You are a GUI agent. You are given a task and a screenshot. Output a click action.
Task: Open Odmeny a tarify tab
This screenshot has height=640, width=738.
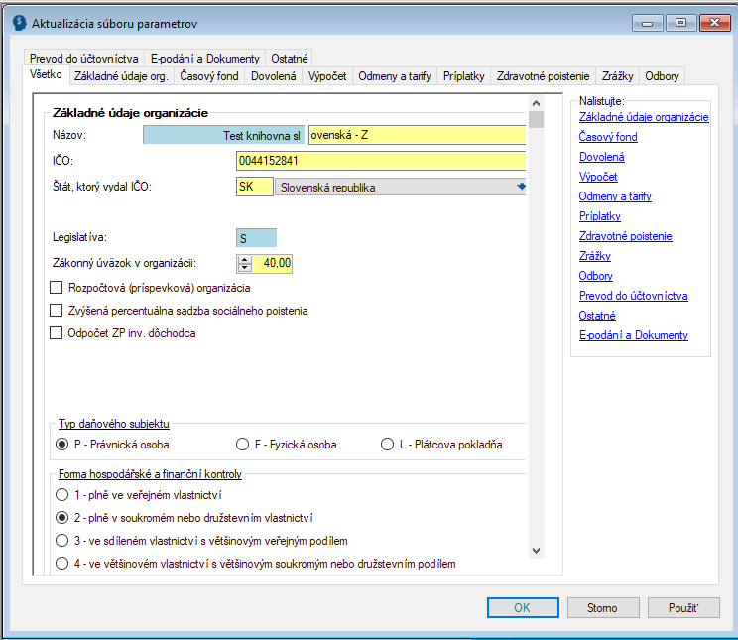(395, 76)
